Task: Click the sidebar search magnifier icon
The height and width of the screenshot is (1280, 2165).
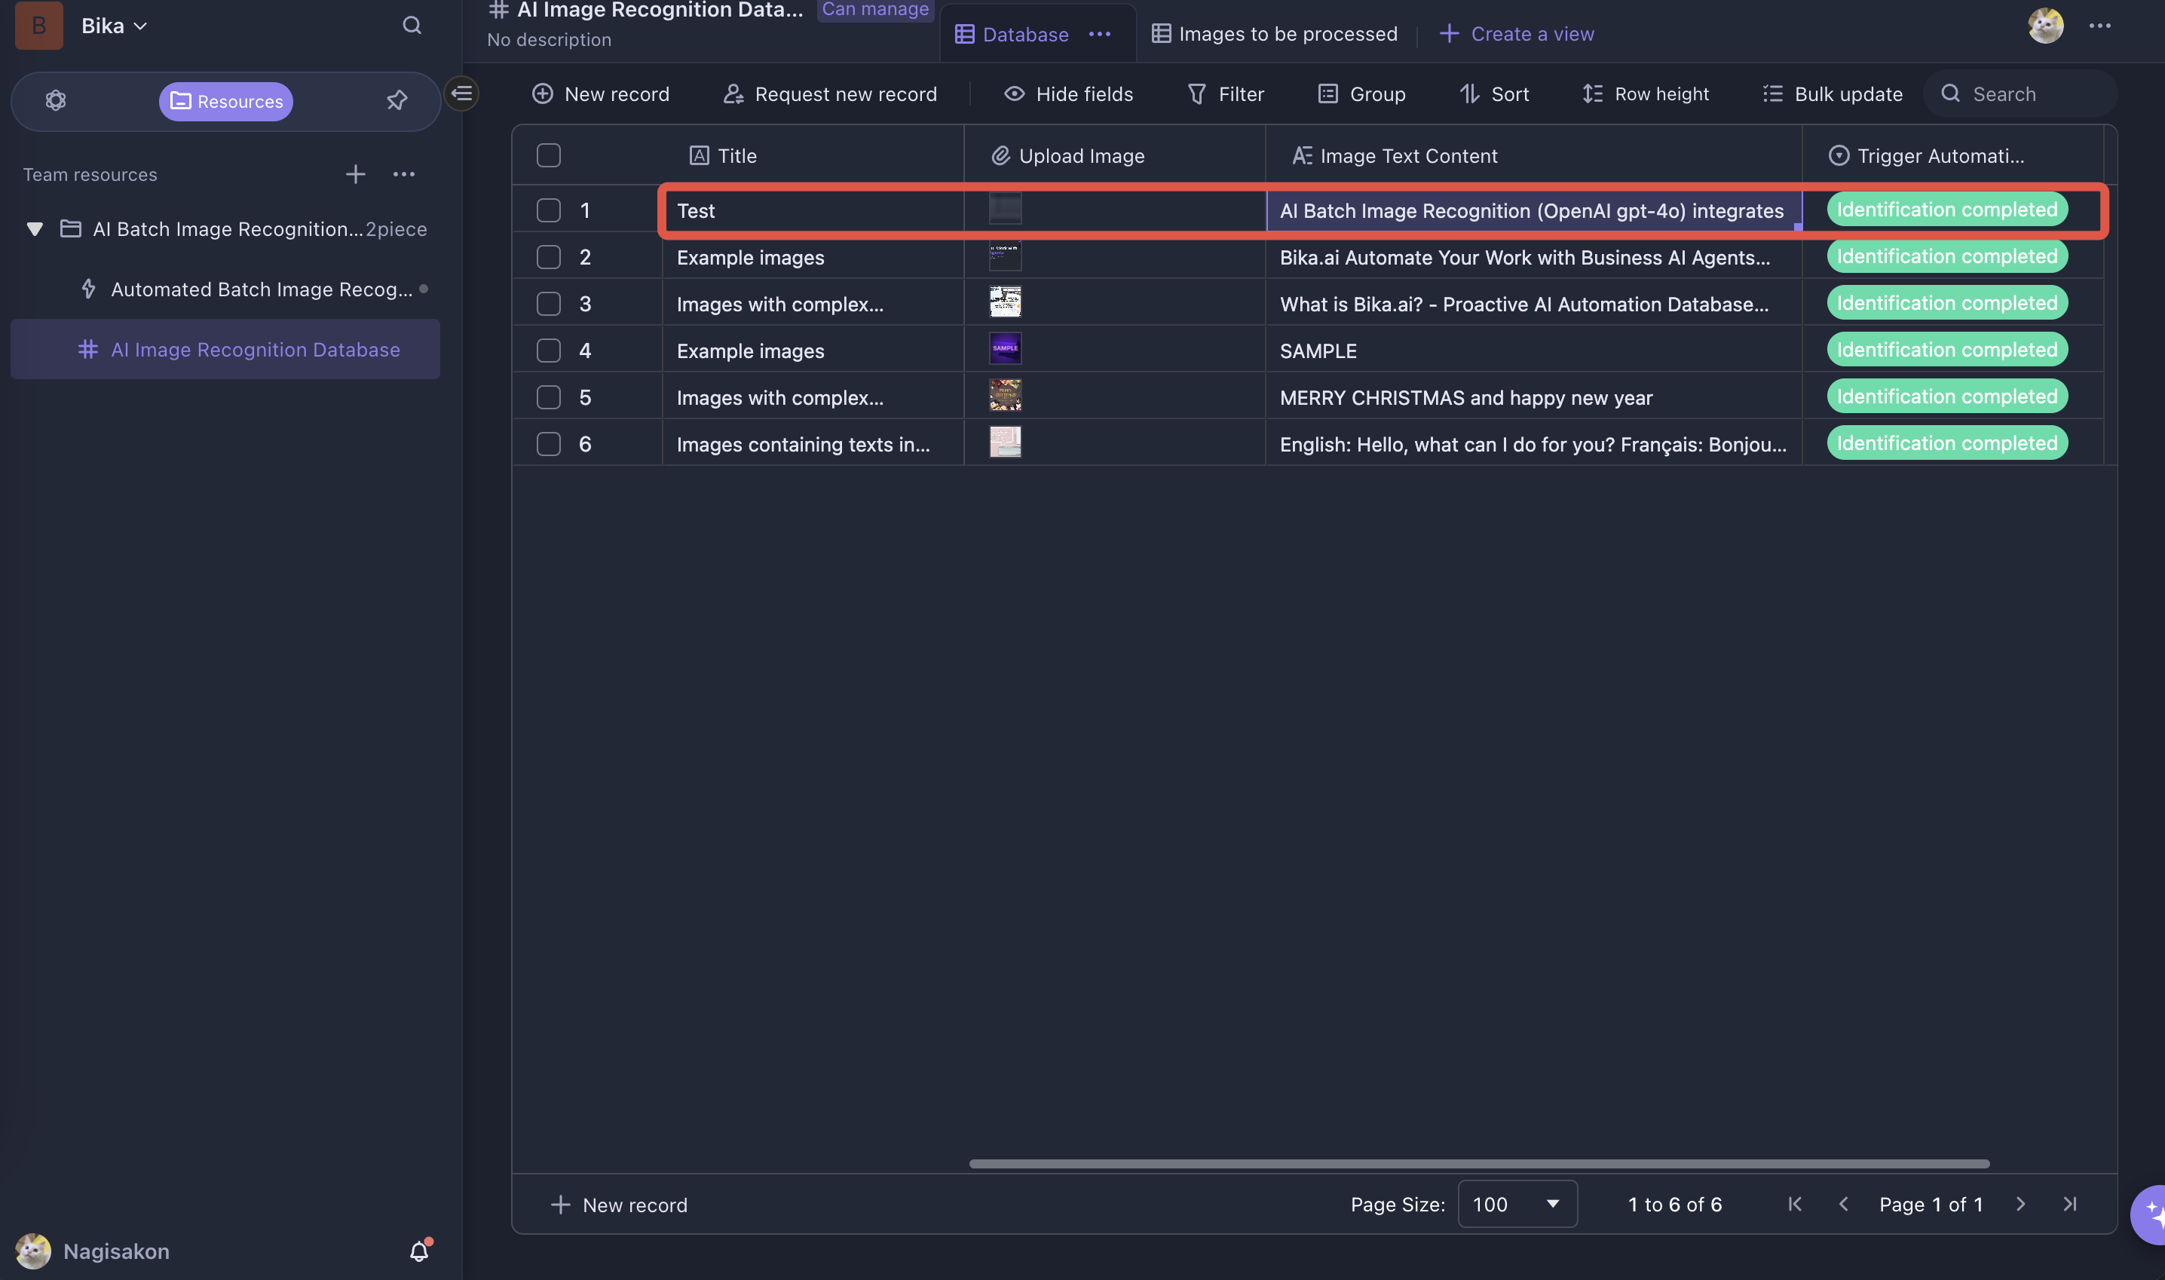Action: click(412, 25)
